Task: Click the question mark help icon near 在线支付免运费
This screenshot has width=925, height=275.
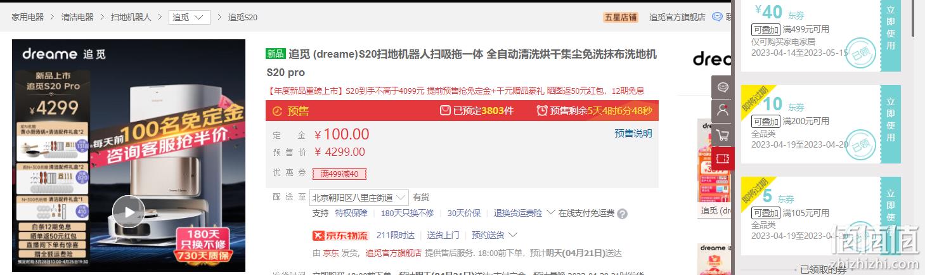Action: [622, 214]
